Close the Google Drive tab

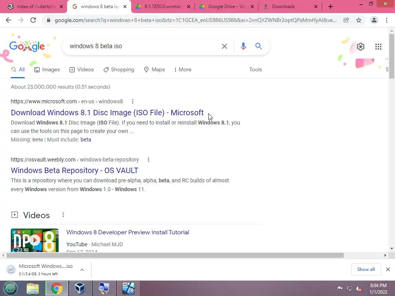click(252, 7)
